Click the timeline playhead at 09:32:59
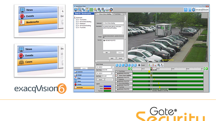216x121 pixels. click(x=151, y=69)
